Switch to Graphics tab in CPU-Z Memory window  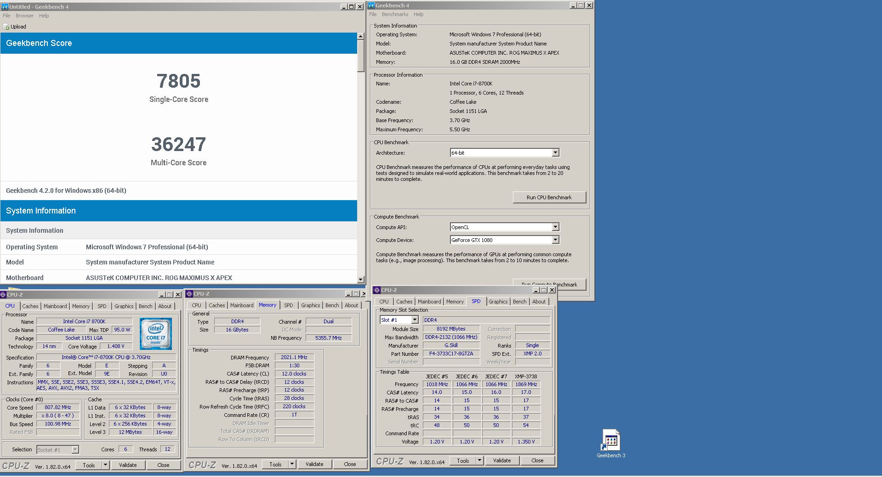[x=310, y=305]
